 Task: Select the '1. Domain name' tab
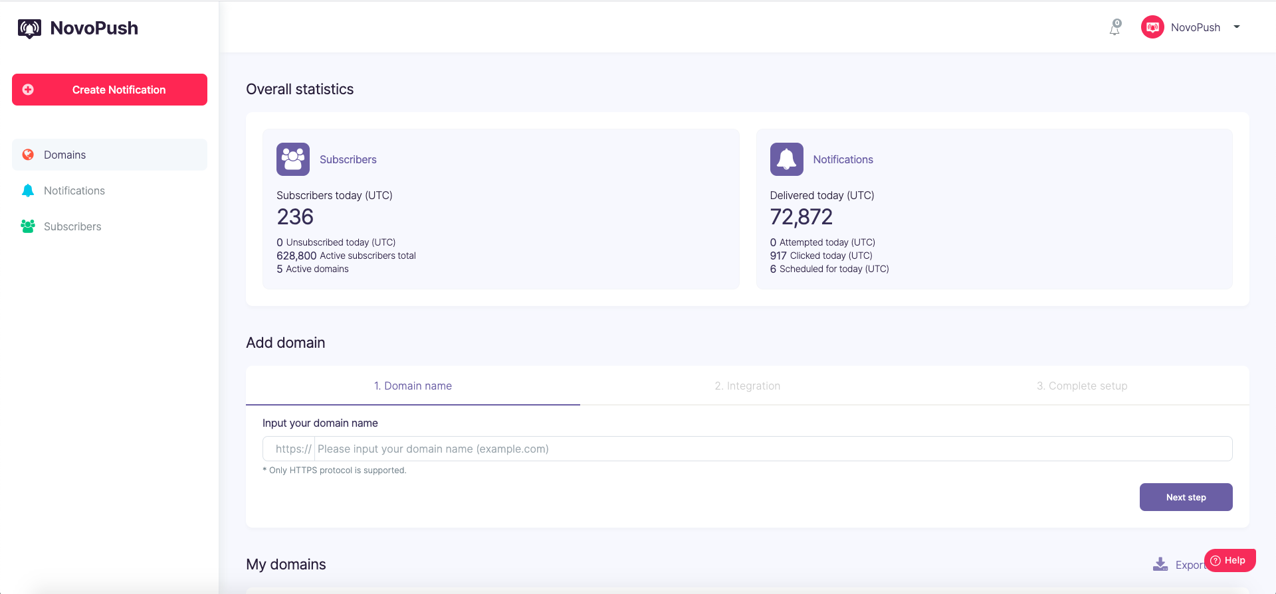click(413, 386)
